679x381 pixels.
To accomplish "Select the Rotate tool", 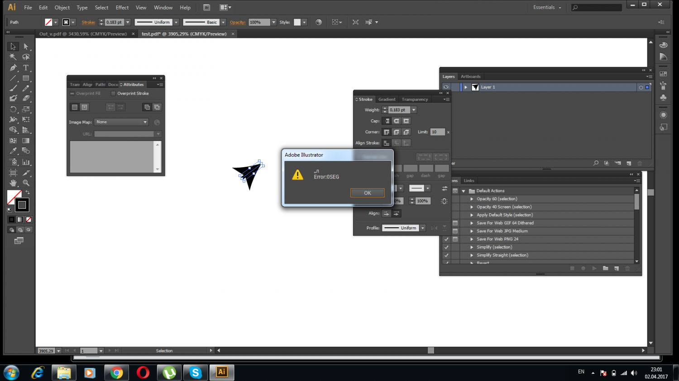I will (x=13, y=109).
